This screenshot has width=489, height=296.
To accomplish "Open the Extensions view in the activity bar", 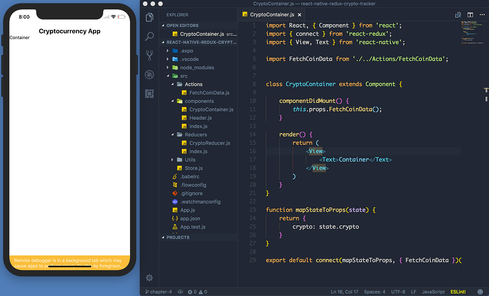I will tap(149, 94).
